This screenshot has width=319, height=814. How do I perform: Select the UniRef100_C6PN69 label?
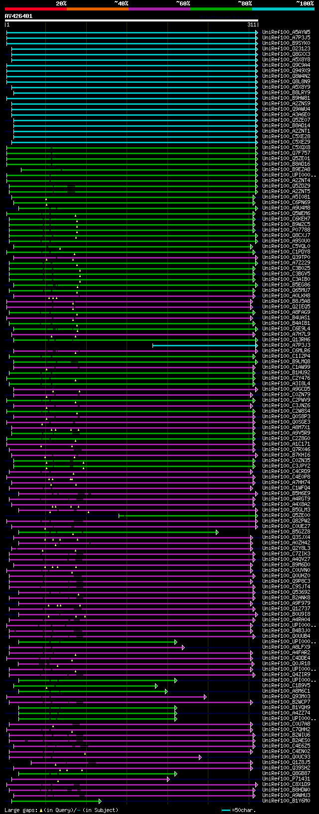[x=286, y=202]
